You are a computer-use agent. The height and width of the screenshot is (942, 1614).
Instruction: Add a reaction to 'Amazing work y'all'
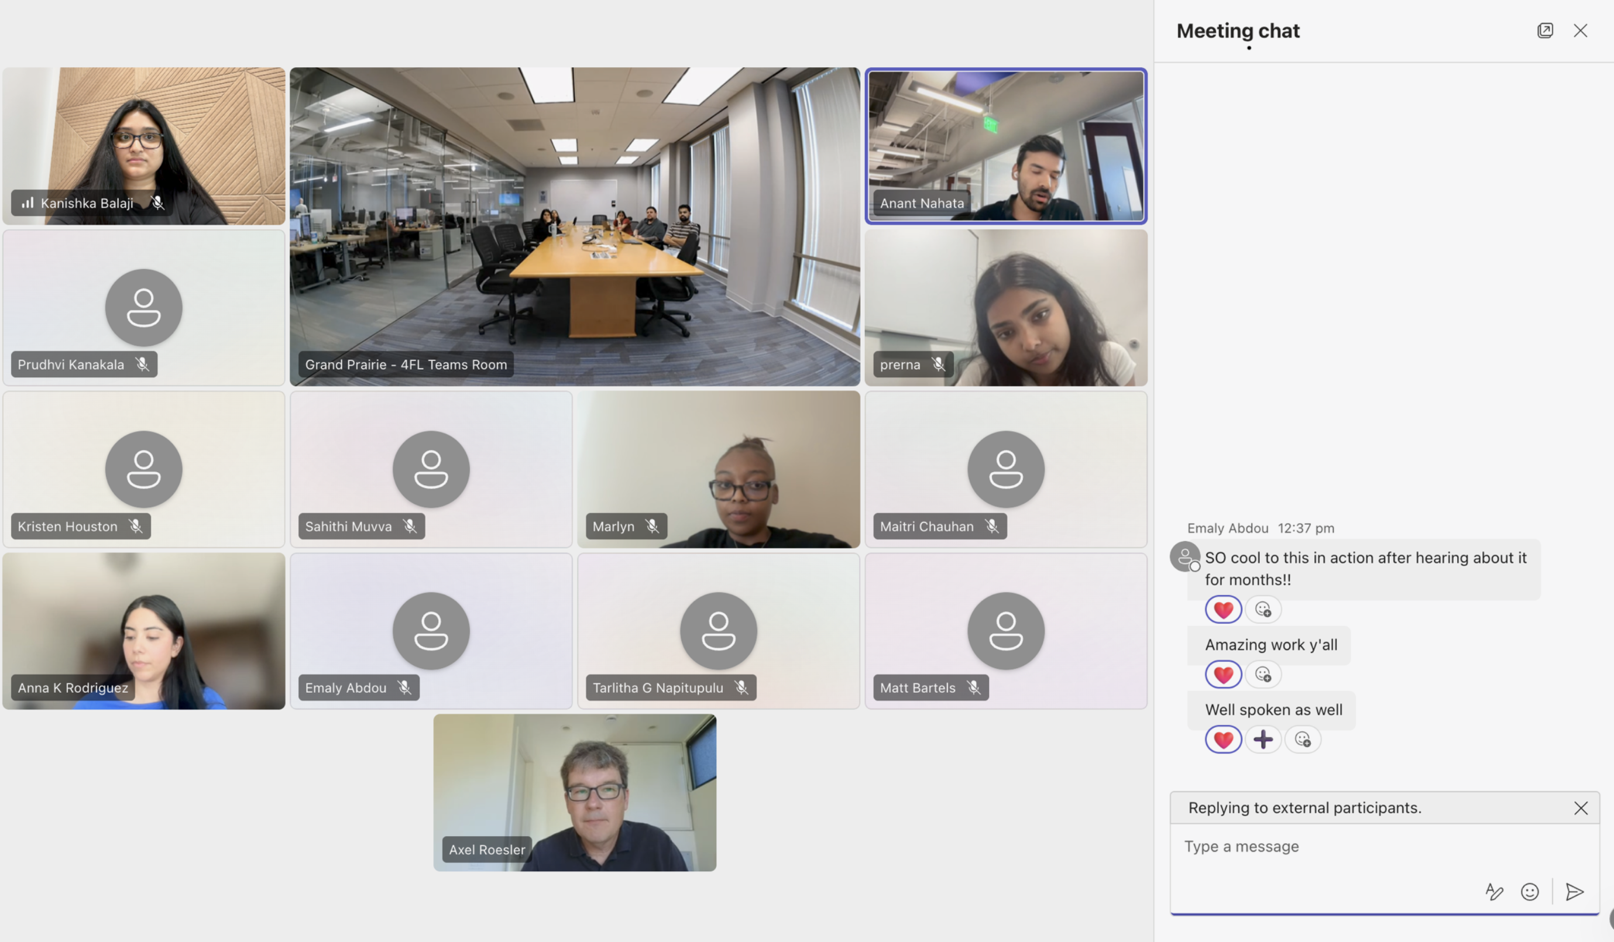coord(1262,673)
